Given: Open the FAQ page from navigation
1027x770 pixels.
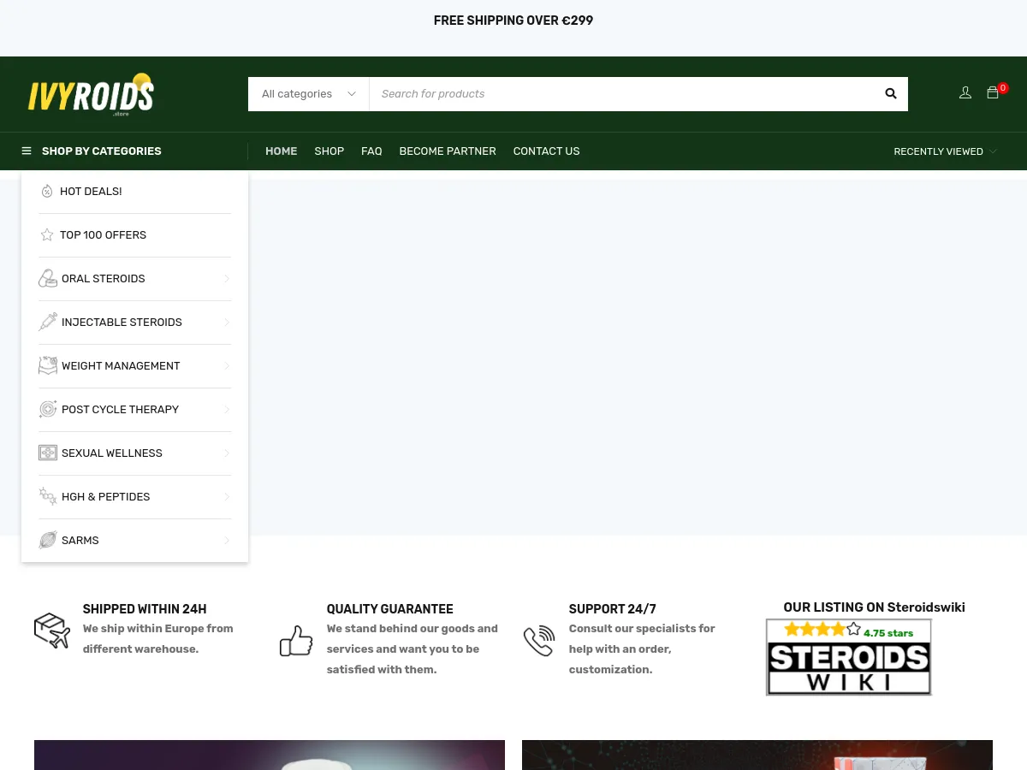Looking at the screenshot, I should pos(371,151).
